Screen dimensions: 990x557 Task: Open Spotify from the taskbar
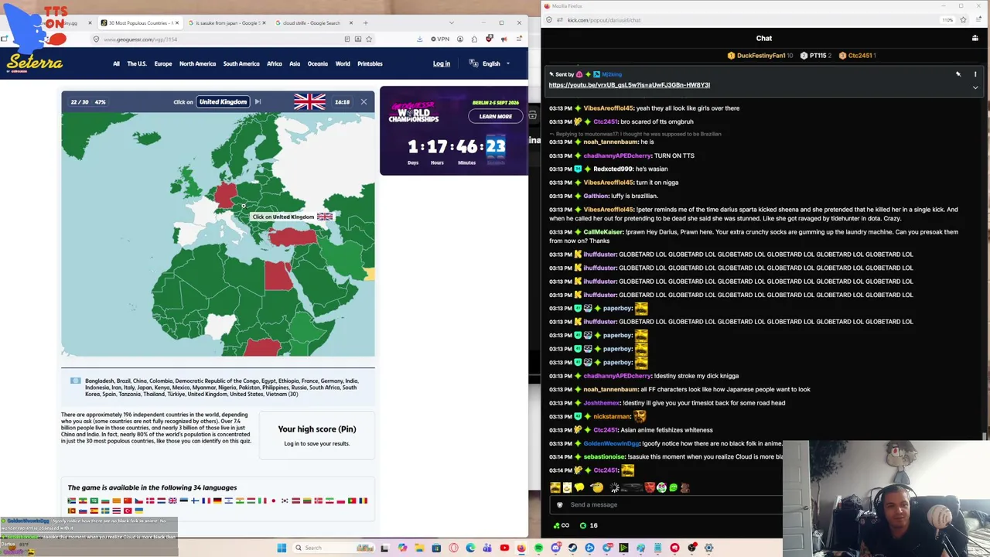click(x=538, y=548)
